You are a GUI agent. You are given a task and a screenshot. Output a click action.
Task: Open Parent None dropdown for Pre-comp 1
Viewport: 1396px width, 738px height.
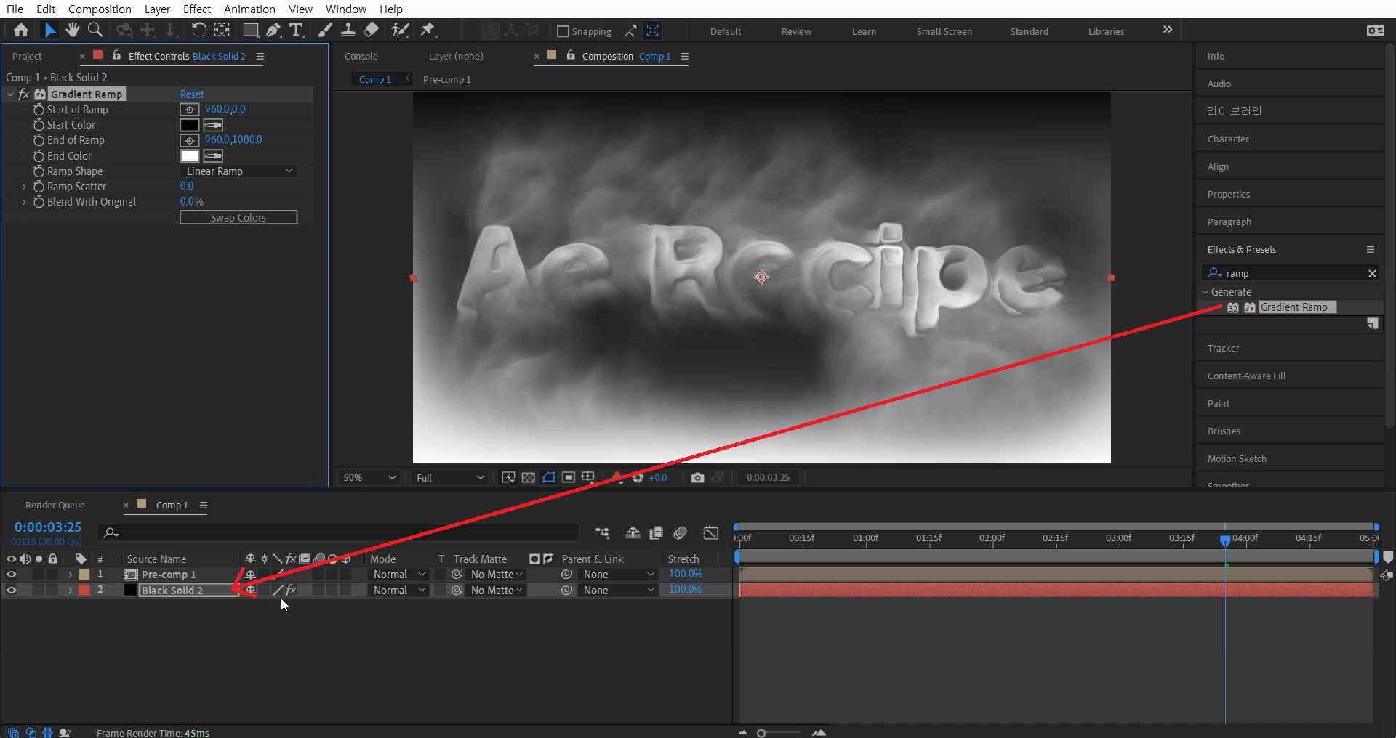click(x=618, y=575)
